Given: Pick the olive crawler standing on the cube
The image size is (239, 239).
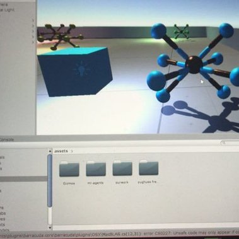Looking at the screenshot, I should click(60, 37).
